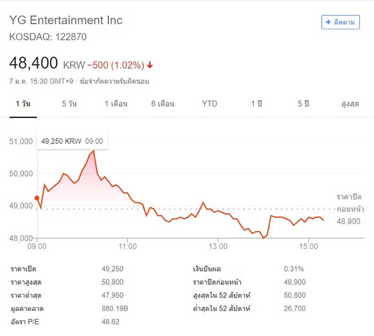This screenshot has width=374, height=336.
Task: Open the 1 เดือน chart range
Action: (116, 104)
